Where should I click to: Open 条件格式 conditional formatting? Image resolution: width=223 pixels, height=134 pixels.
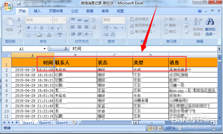click(x=140, y=19)
